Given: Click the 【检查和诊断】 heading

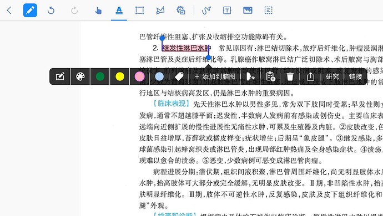Looking at the screenshot, I should point(175,214).
